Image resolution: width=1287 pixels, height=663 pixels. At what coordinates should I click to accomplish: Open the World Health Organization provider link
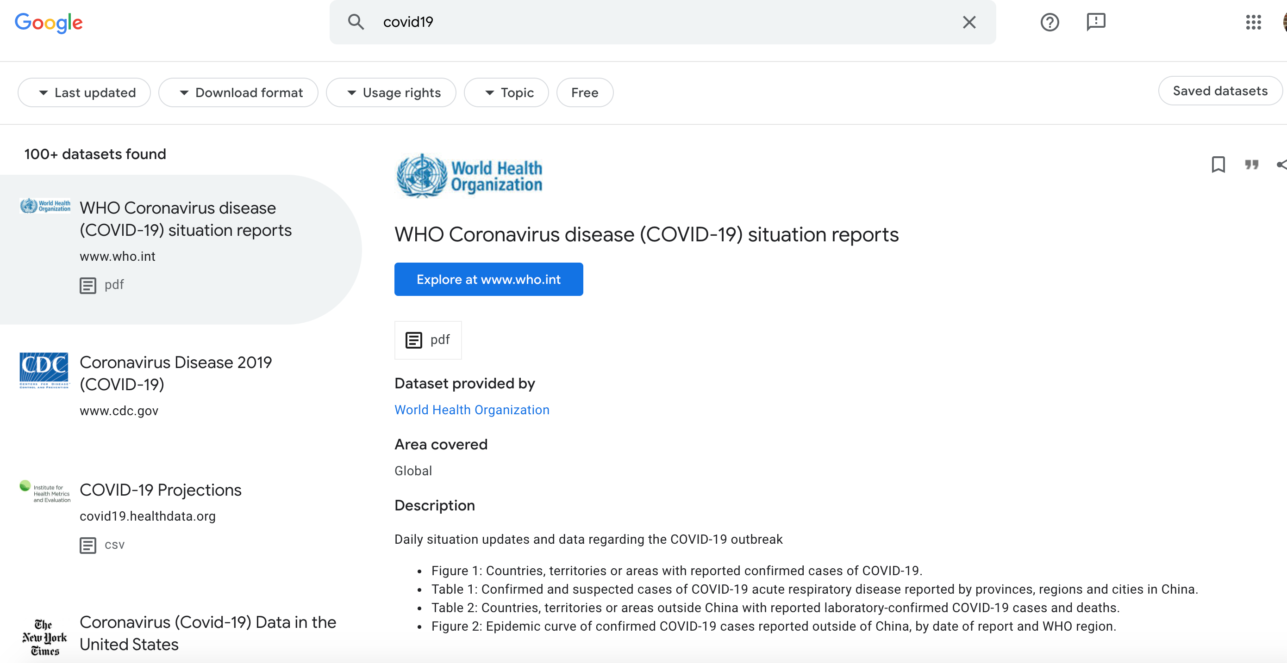pos(472,410)
